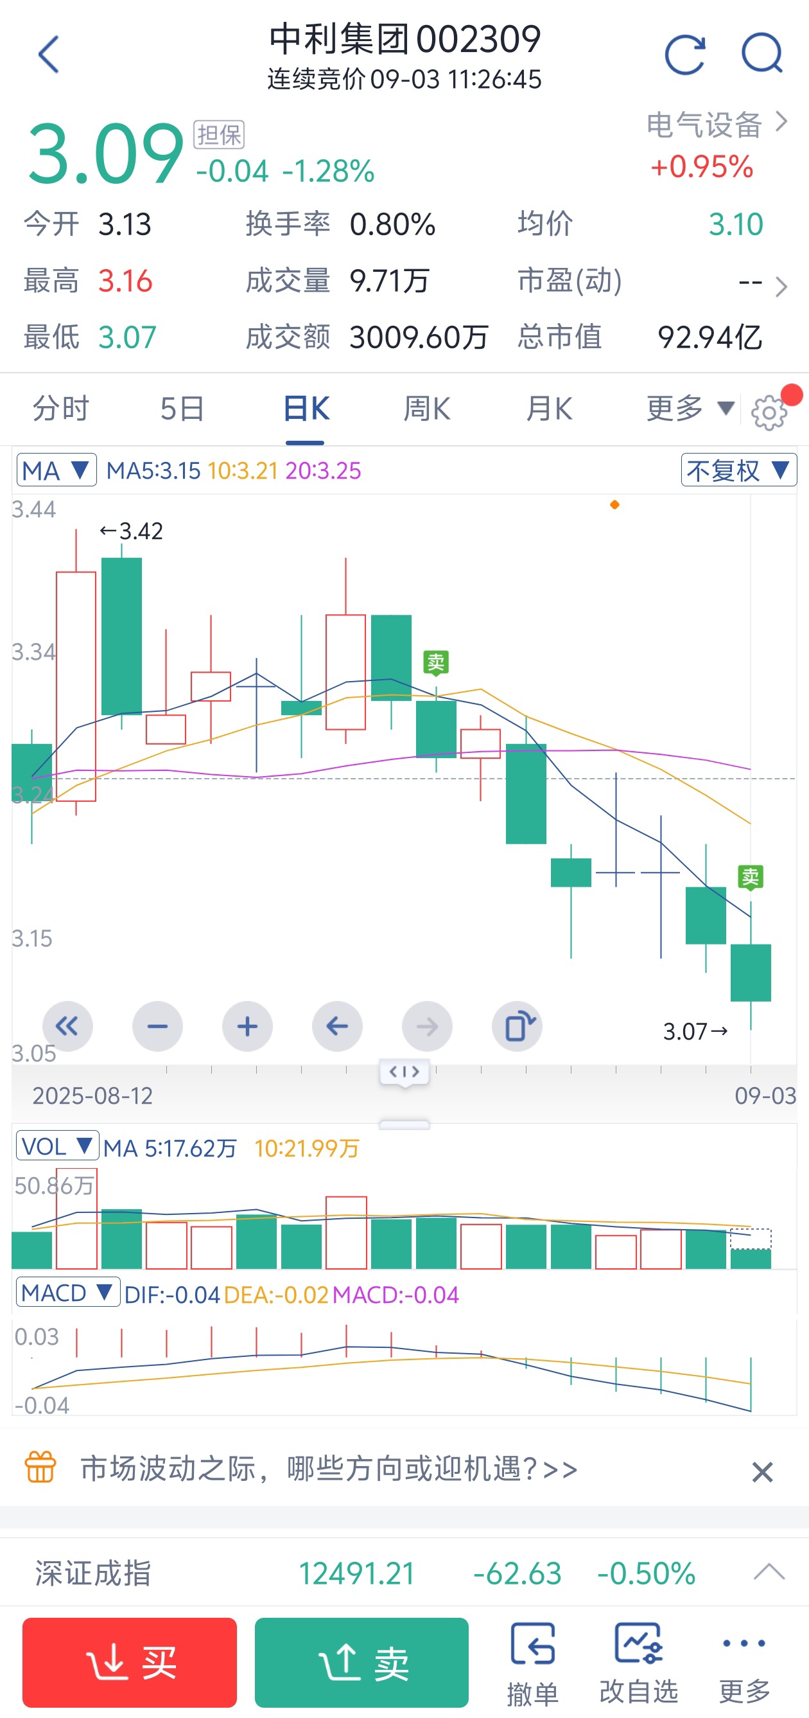Switch to 分时 chart tab
Screen dimensions: 809x1718
pos(60,408)
